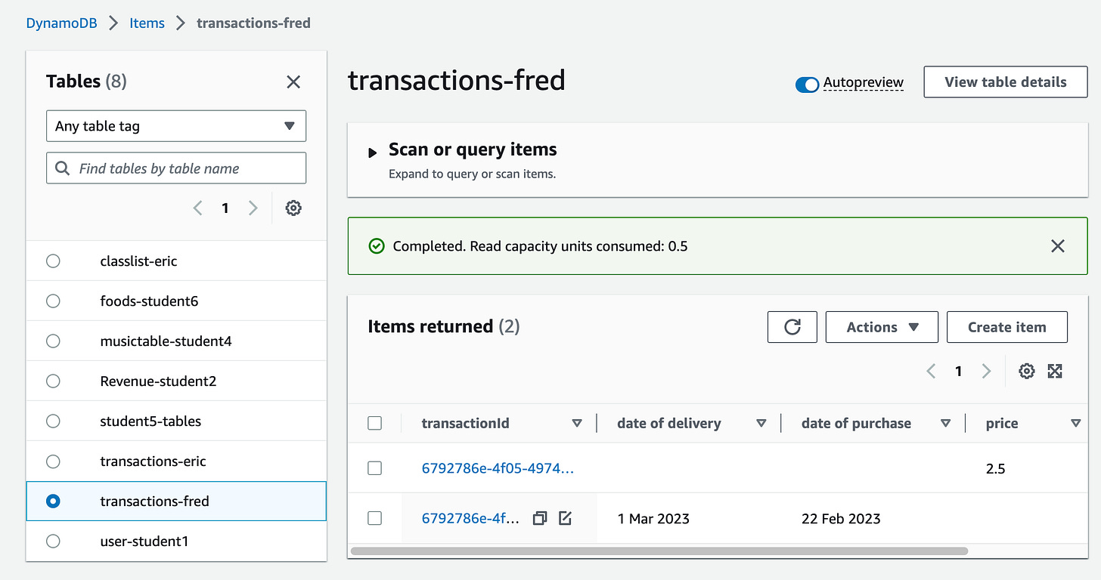Dismiss the Completed notification banner
The image size is (1101, 580).
pos(1058,245)
